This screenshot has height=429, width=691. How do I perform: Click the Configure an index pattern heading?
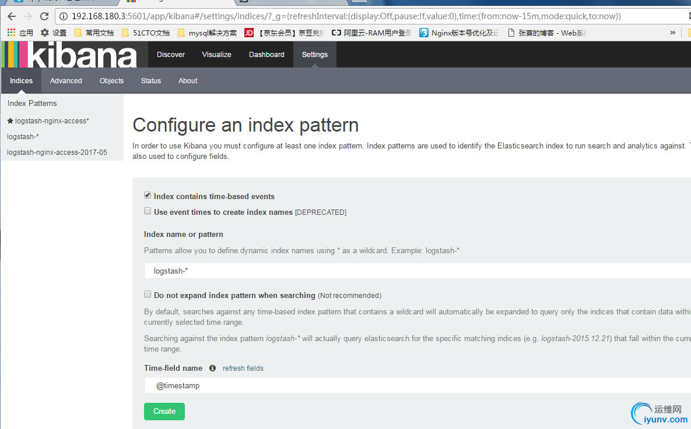(245, 125)
